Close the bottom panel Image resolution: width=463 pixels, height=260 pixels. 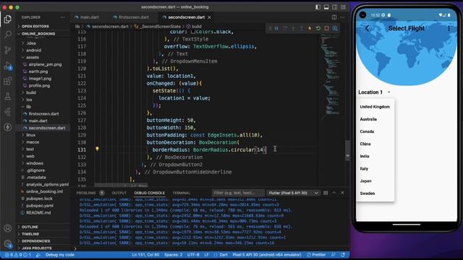(342, 193)
